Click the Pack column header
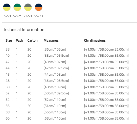 coord(19,40)
